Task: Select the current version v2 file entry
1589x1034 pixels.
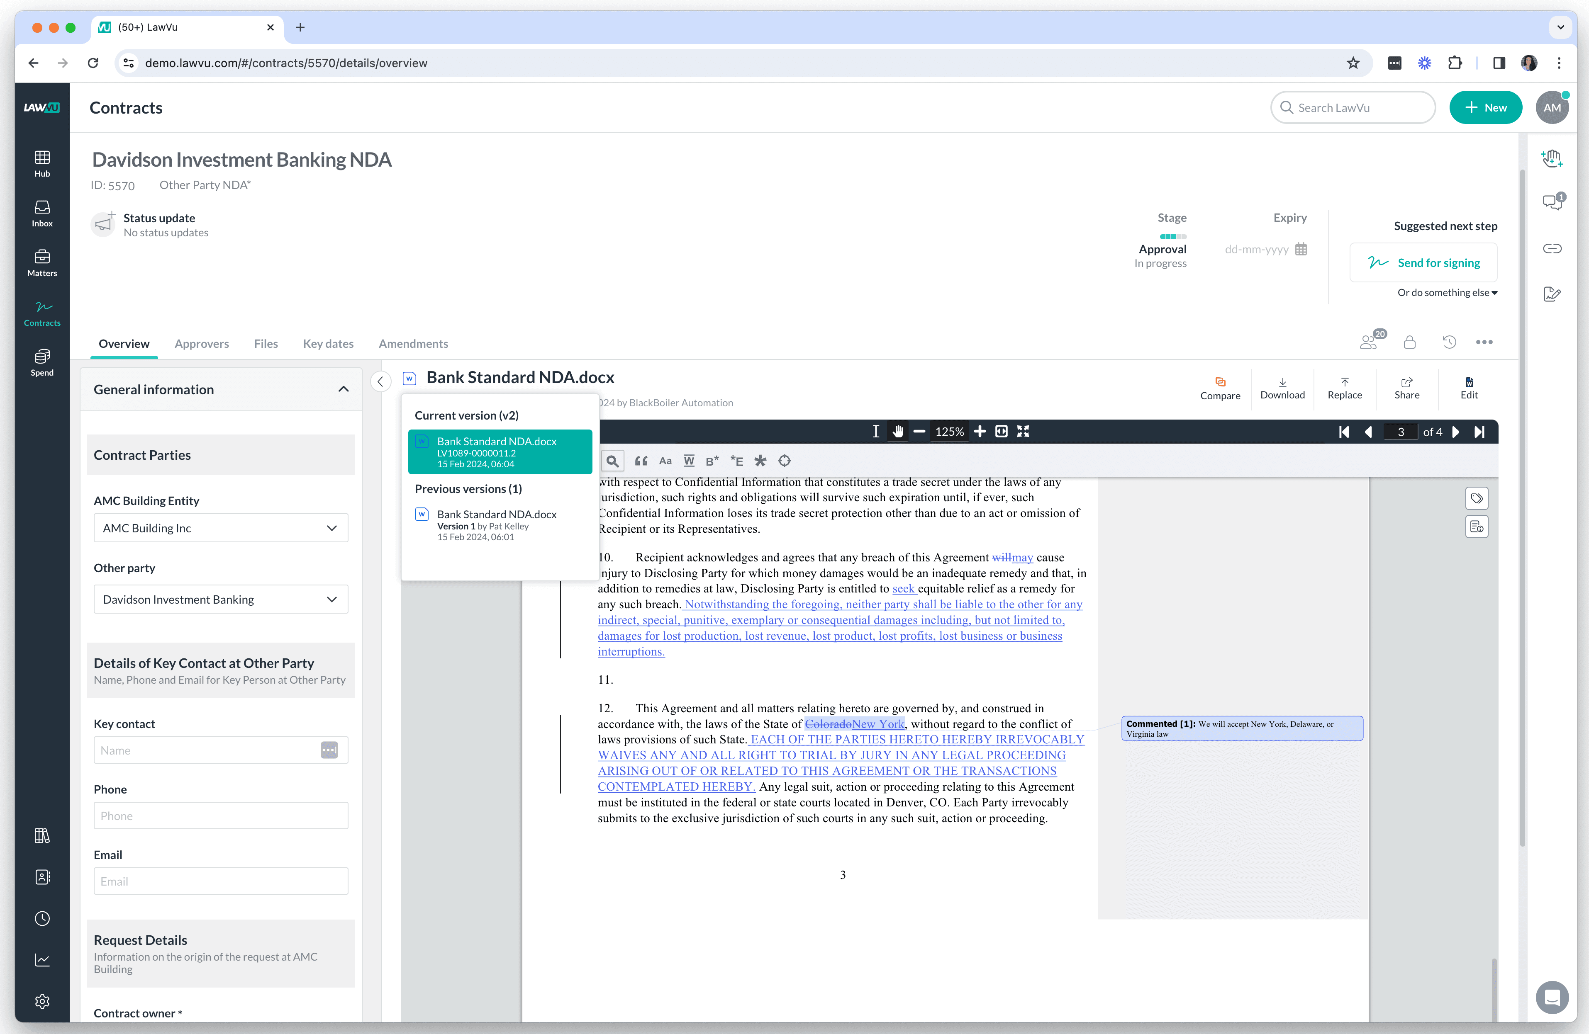Action: [x=500, y=451]
